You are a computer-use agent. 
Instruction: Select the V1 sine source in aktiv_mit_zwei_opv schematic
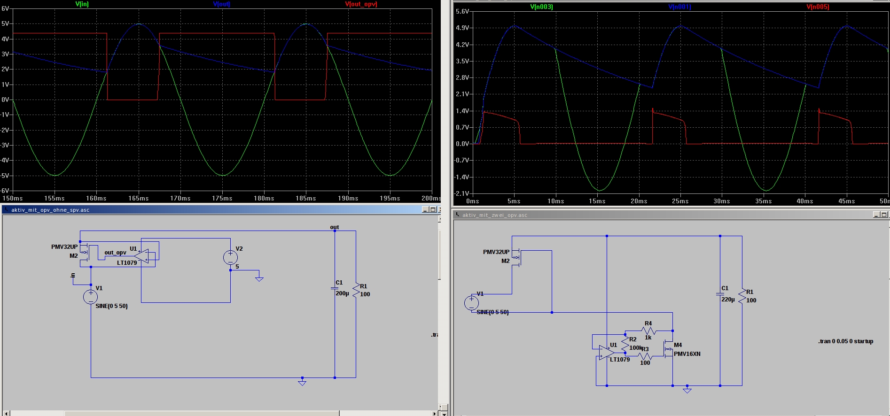tap(471, 303)
